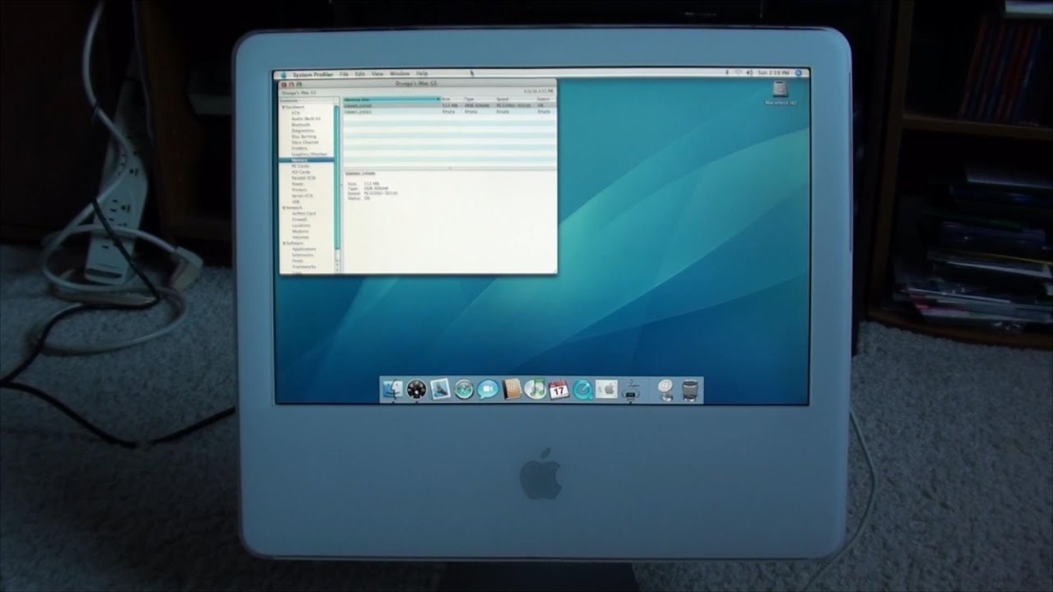Select the second memory slot row marked Empty
This screenshot has height=592, width=1053.
pyautogui.click(x=449, y=112)
